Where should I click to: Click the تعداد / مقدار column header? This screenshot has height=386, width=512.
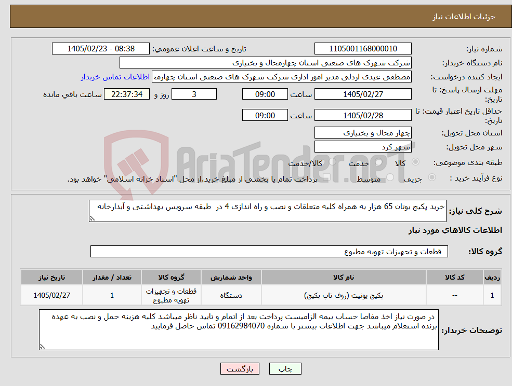112,277
